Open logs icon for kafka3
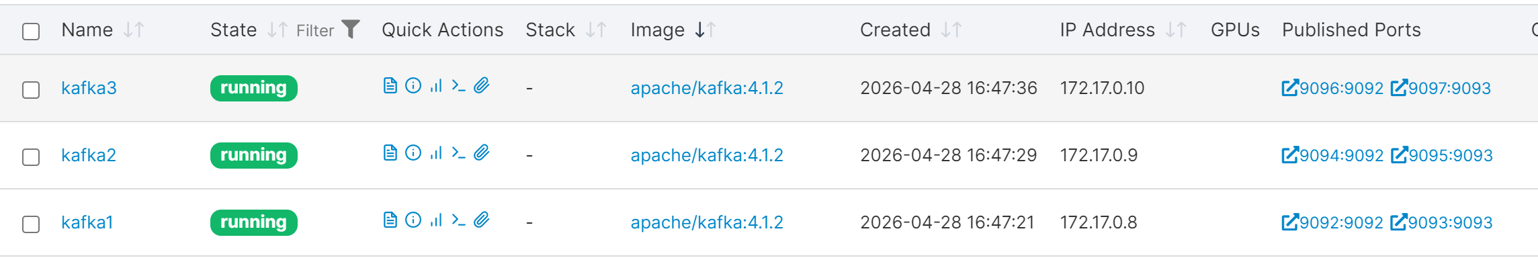 390,86
